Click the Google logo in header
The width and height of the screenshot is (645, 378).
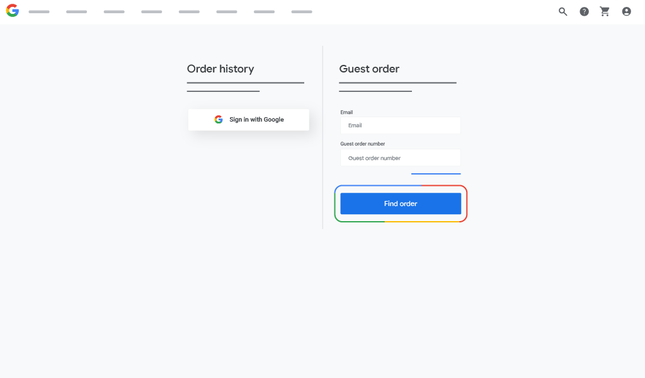point(13,11)
